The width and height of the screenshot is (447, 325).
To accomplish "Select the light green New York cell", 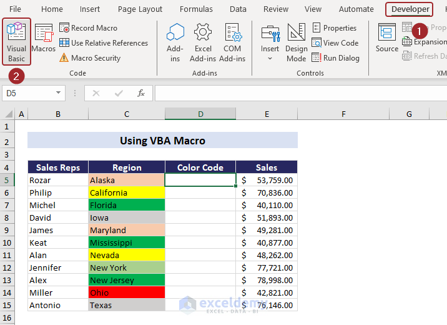I will pyautogui.click(x=127, y=267).
